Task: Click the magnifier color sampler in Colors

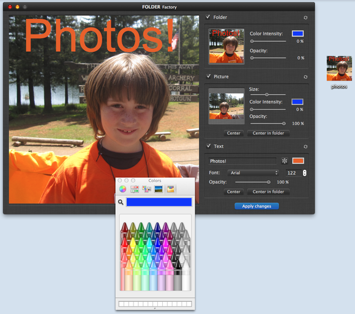Action: pyautogui.click(x=121, y=202)
